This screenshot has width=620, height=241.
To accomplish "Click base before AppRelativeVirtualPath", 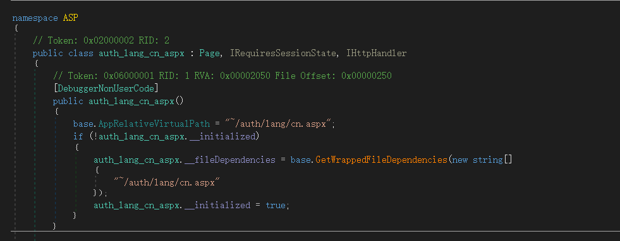I will (83, 124).
